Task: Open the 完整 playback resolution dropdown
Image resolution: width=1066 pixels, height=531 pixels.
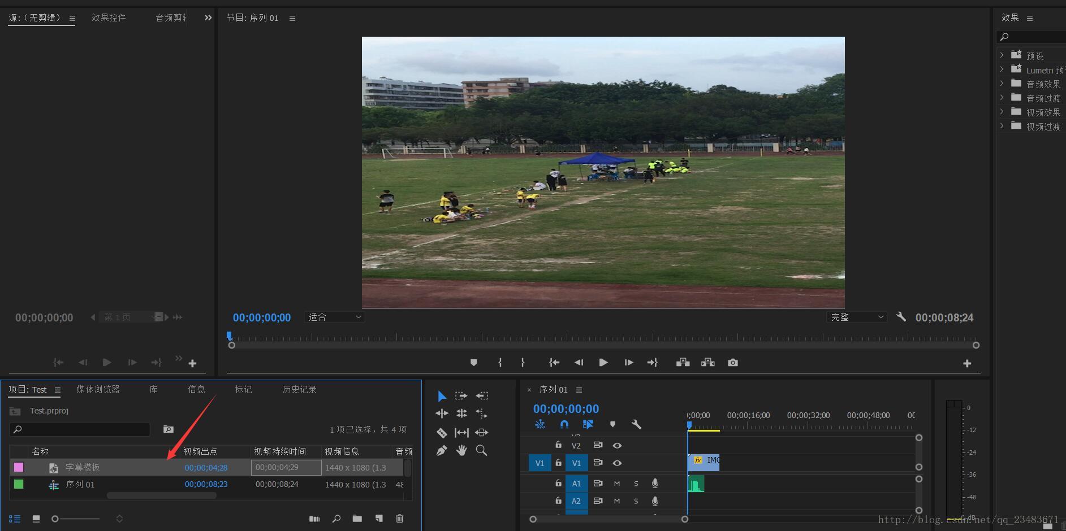Action: click(856, 317)
